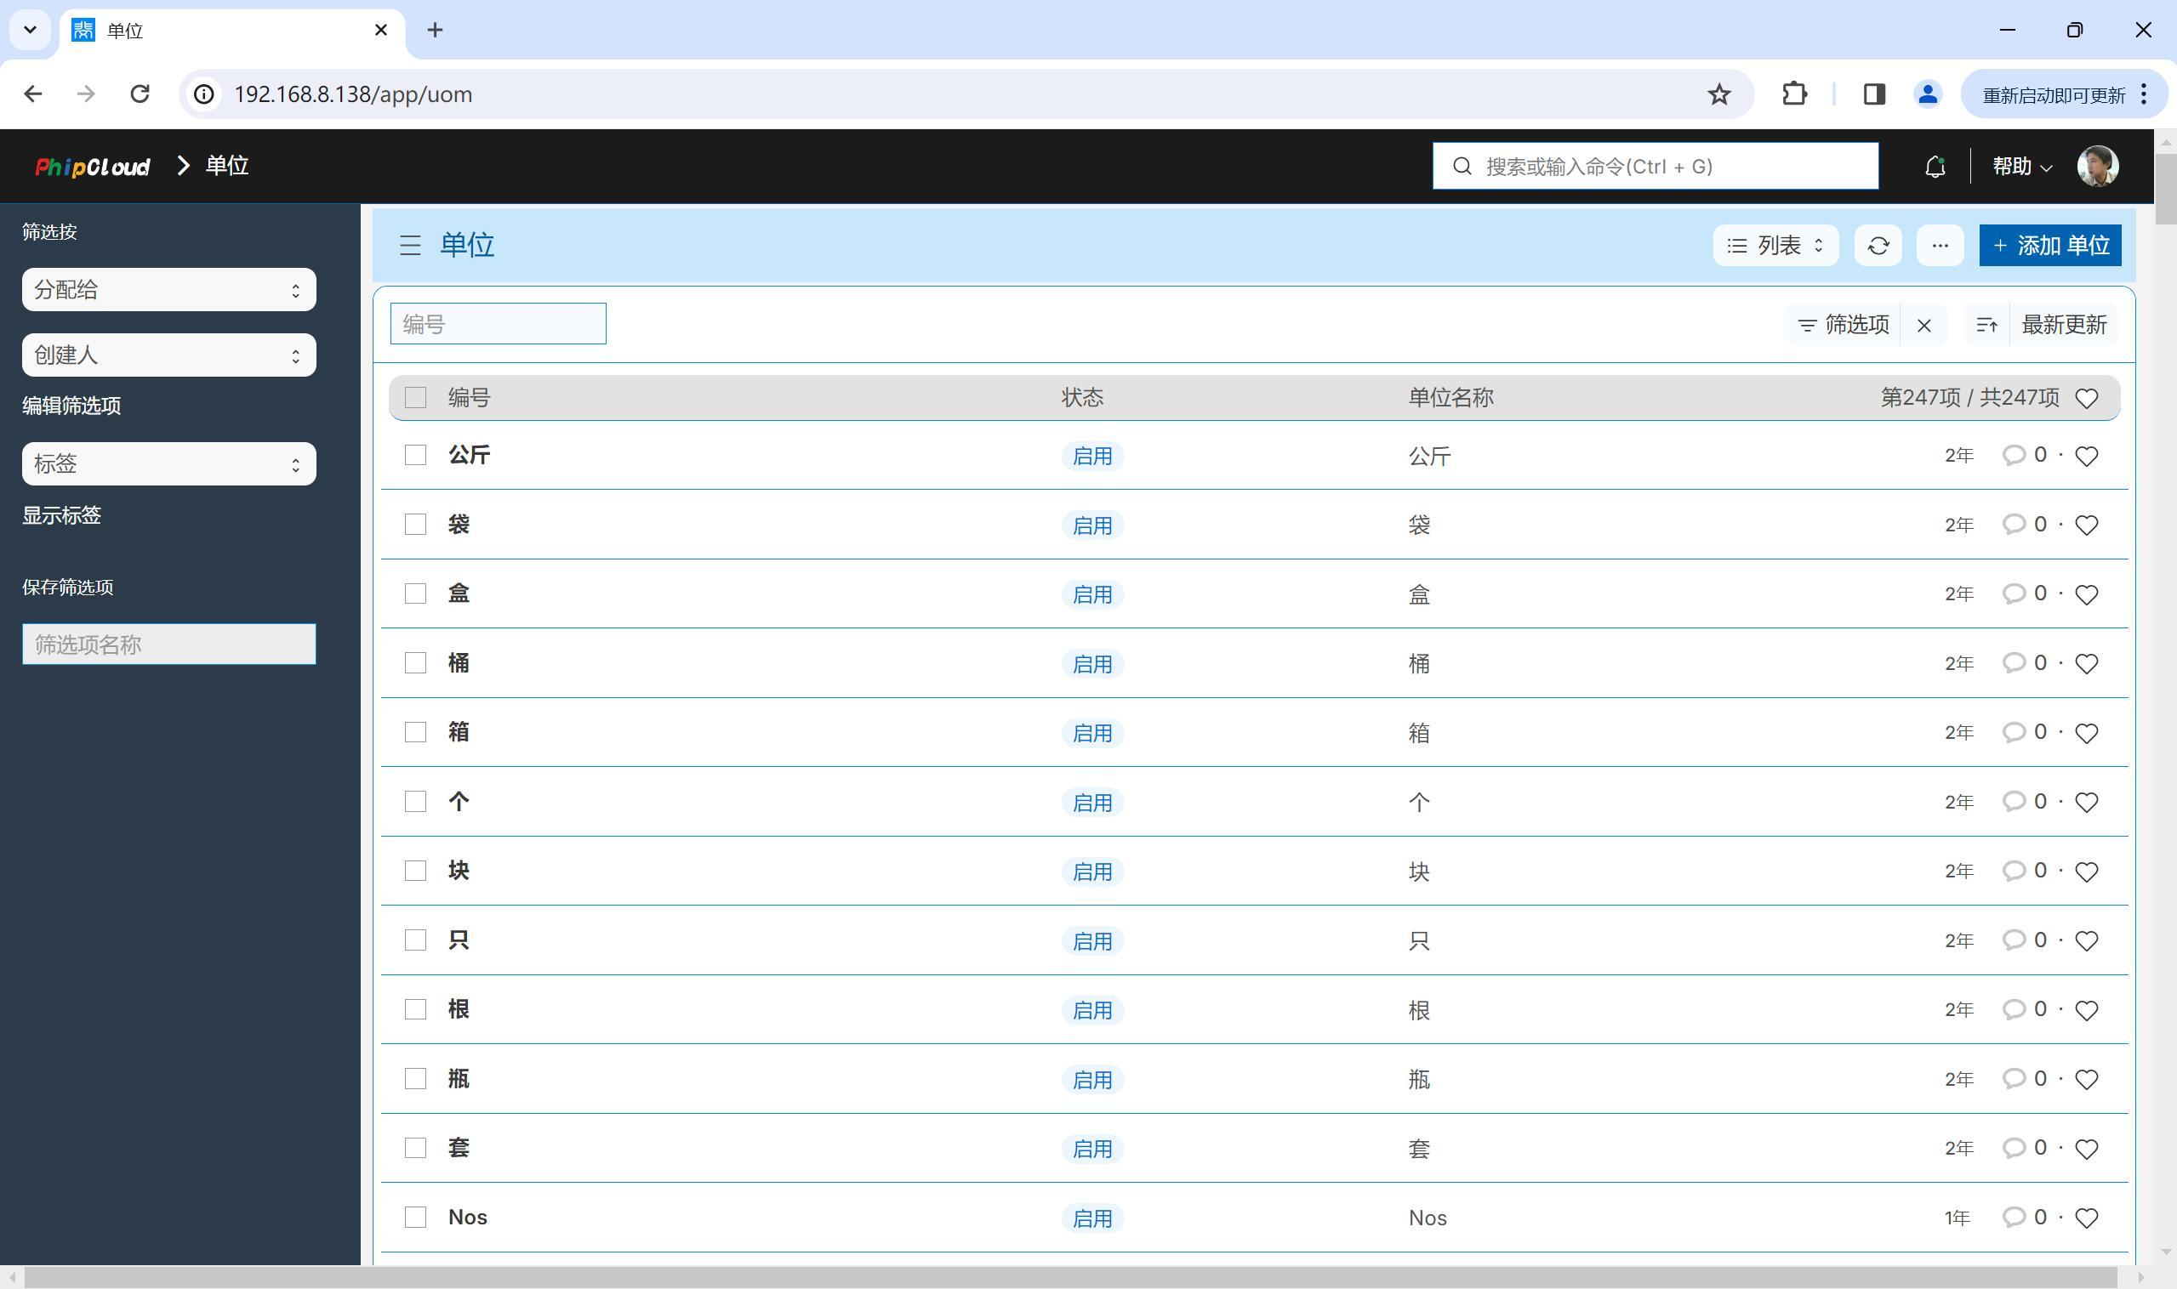
Task: Click the 添加 单位 button
Action: pyautogui.click(x=2050, y=246)
